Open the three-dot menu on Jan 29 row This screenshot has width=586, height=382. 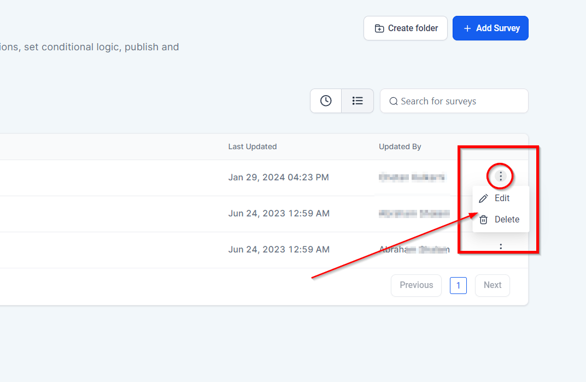tap(501, 177)
